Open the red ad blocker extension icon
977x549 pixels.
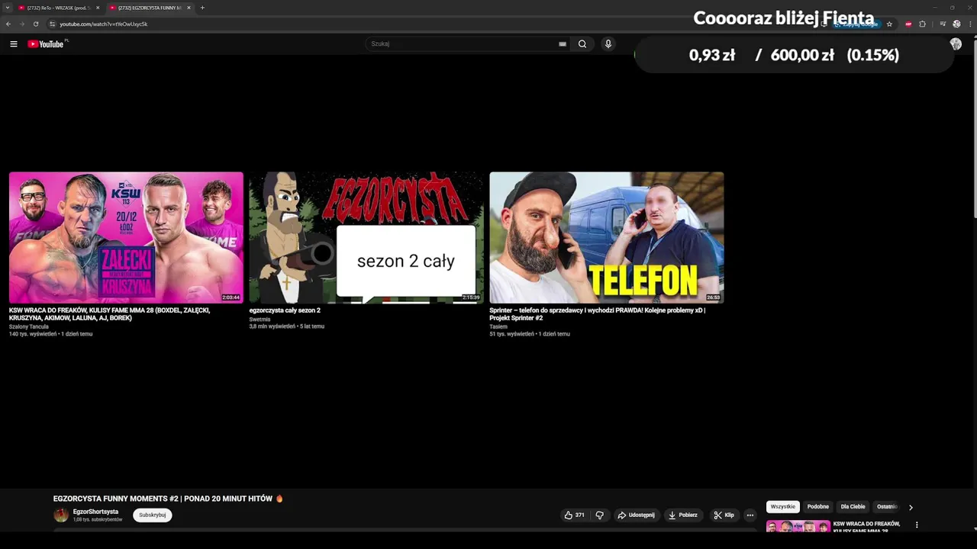tap(908, 24)
